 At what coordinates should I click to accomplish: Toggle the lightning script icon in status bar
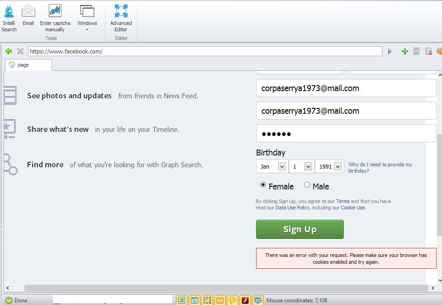[232, 300]
